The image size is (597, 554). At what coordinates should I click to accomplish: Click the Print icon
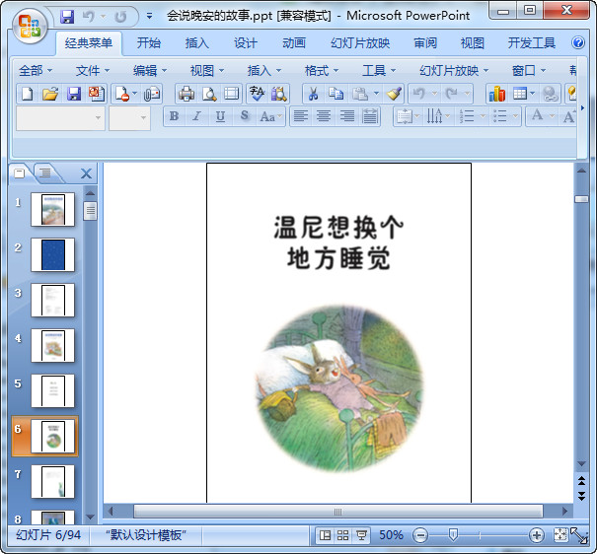(187, 94)
